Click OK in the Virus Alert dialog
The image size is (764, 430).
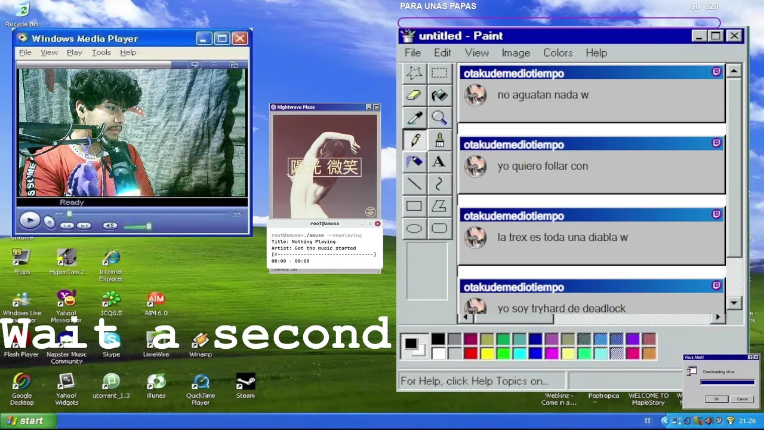point(716,399)
